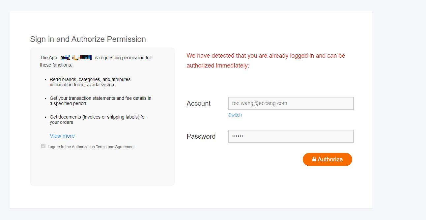Viewport: 426px width, 220px height.
Task: Click the page background outside the card
Action: [399, 99]
